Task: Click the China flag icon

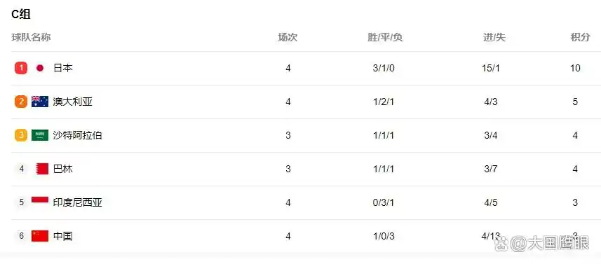Action: pos(40,236)
